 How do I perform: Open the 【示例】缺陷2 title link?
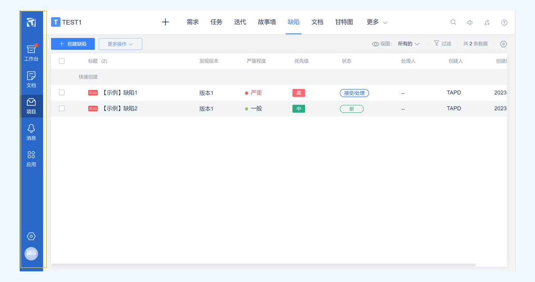click(x=120, y=109)
